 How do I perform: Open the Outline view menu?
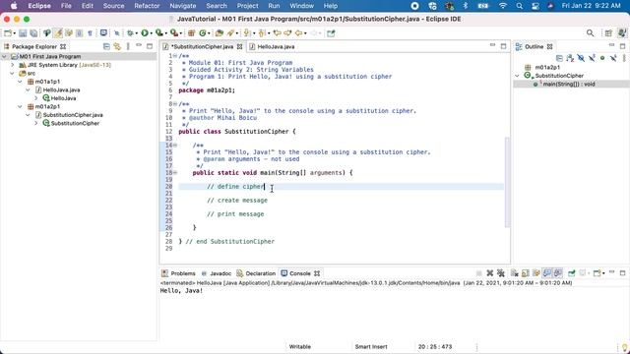click(624, 58)
